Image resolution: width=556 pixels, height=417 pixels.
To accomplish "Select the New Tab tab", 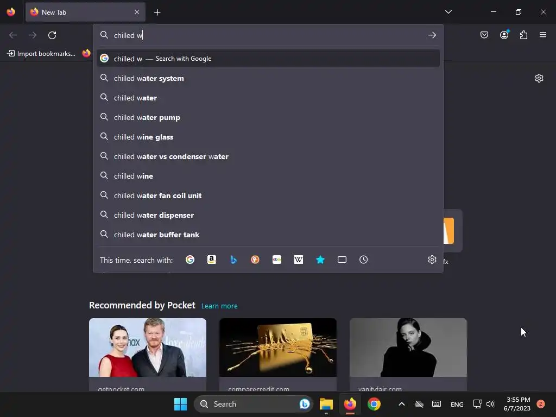I will click(x=85, y=12).
